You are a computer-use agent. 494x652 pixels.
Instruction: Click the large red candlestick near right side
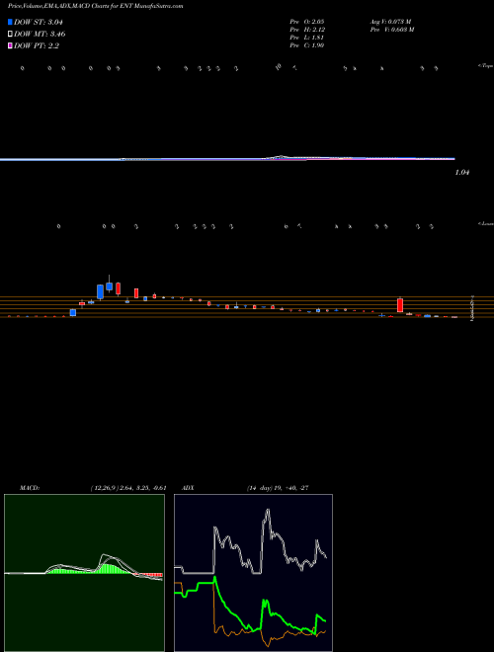pos(400,305)
